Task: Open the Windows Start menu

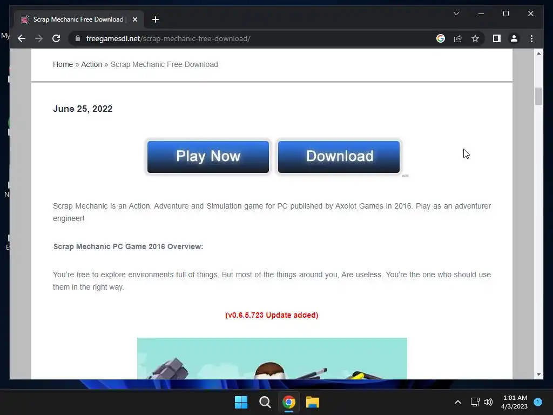Action: click(x=241, y=402)
